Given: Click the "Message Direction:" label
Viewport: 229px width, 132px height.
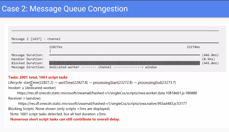Looking at the screenshot, I should click(x=28, y=67).
